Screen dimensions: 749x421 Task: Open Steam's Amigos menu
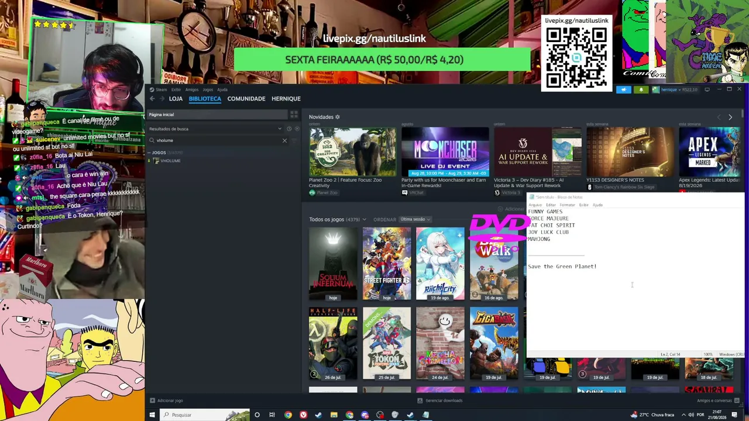tap(192, 89)
